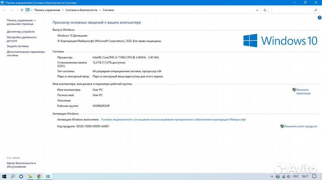Open 'Диспетчер устройств' link
This screenshot has height=180, width=322.
21,32
